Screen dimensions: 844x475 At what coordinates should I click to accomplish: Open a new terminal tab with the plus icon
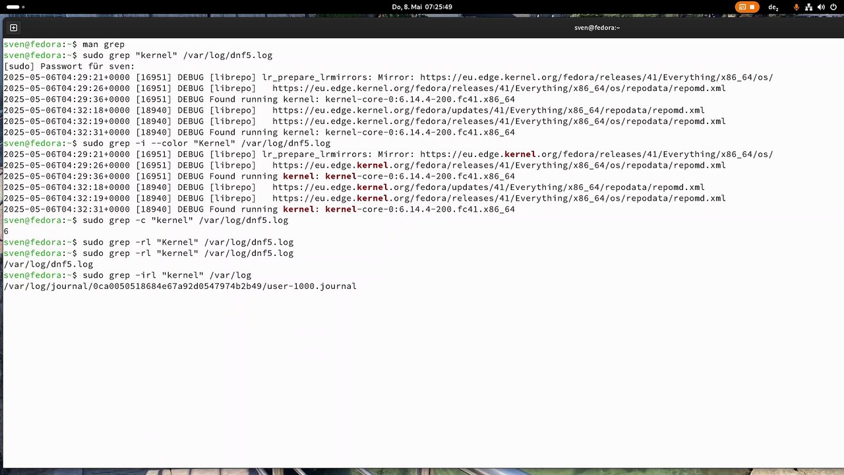13,28
